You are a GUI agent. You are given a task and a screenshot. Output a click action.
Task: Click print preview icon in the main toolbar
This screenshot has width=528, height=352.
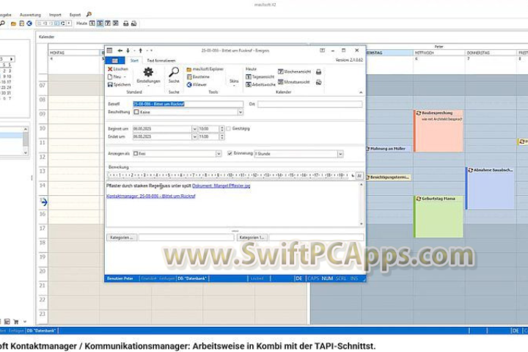point(133,23)
